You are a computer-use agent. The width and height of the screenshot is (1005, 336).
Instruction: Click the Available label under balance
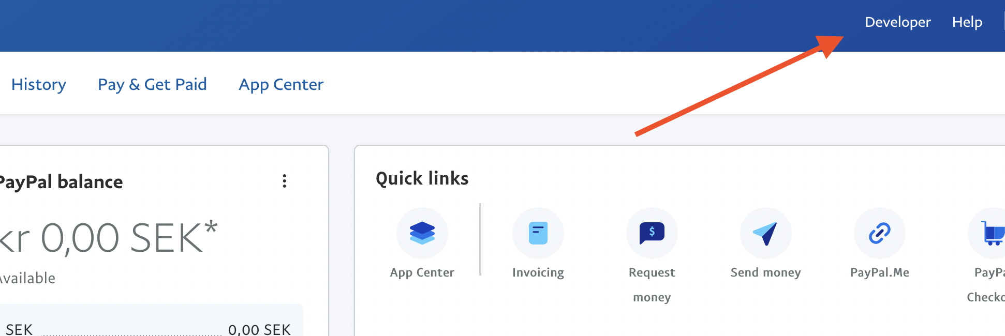click(27, 278)
